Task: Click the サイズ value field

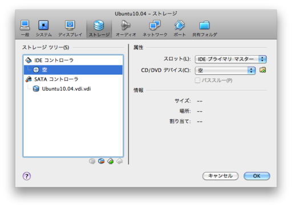Action: tap(200, 101)
